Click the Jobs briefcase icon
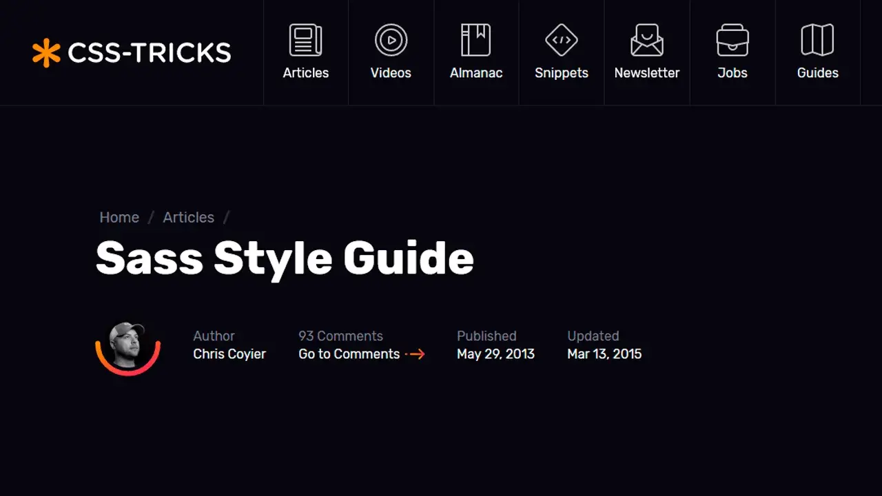This screenshot has height=496, width=882. (x=732, y=40)
